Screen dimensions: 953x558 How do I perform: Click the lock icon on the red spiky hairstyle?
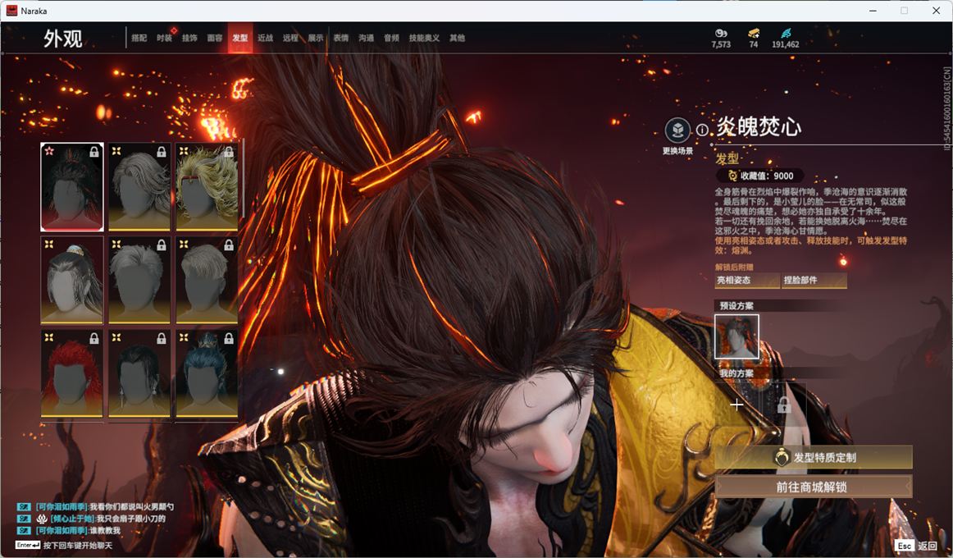pyautogui.click(x=94, y=339)
